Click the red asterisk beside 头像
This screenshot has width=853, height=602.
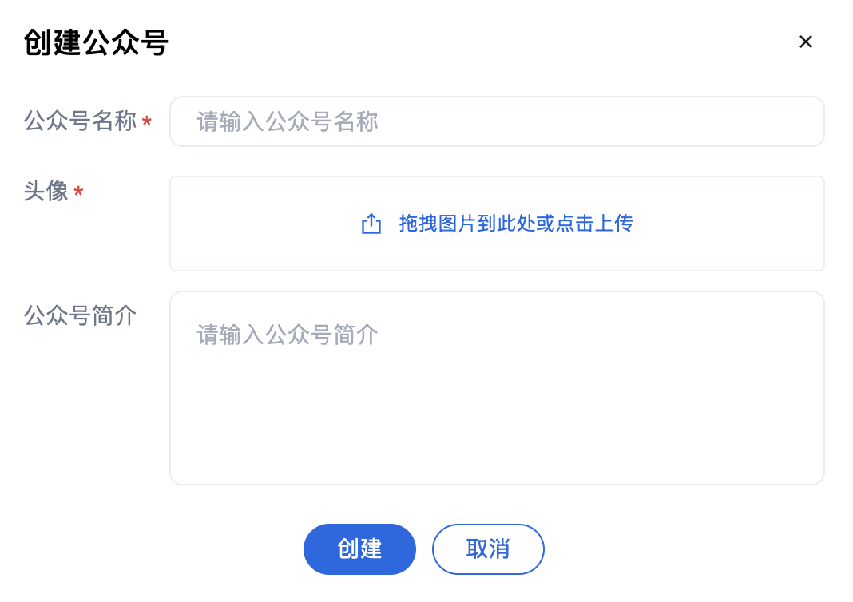click(x=78, y=192)
